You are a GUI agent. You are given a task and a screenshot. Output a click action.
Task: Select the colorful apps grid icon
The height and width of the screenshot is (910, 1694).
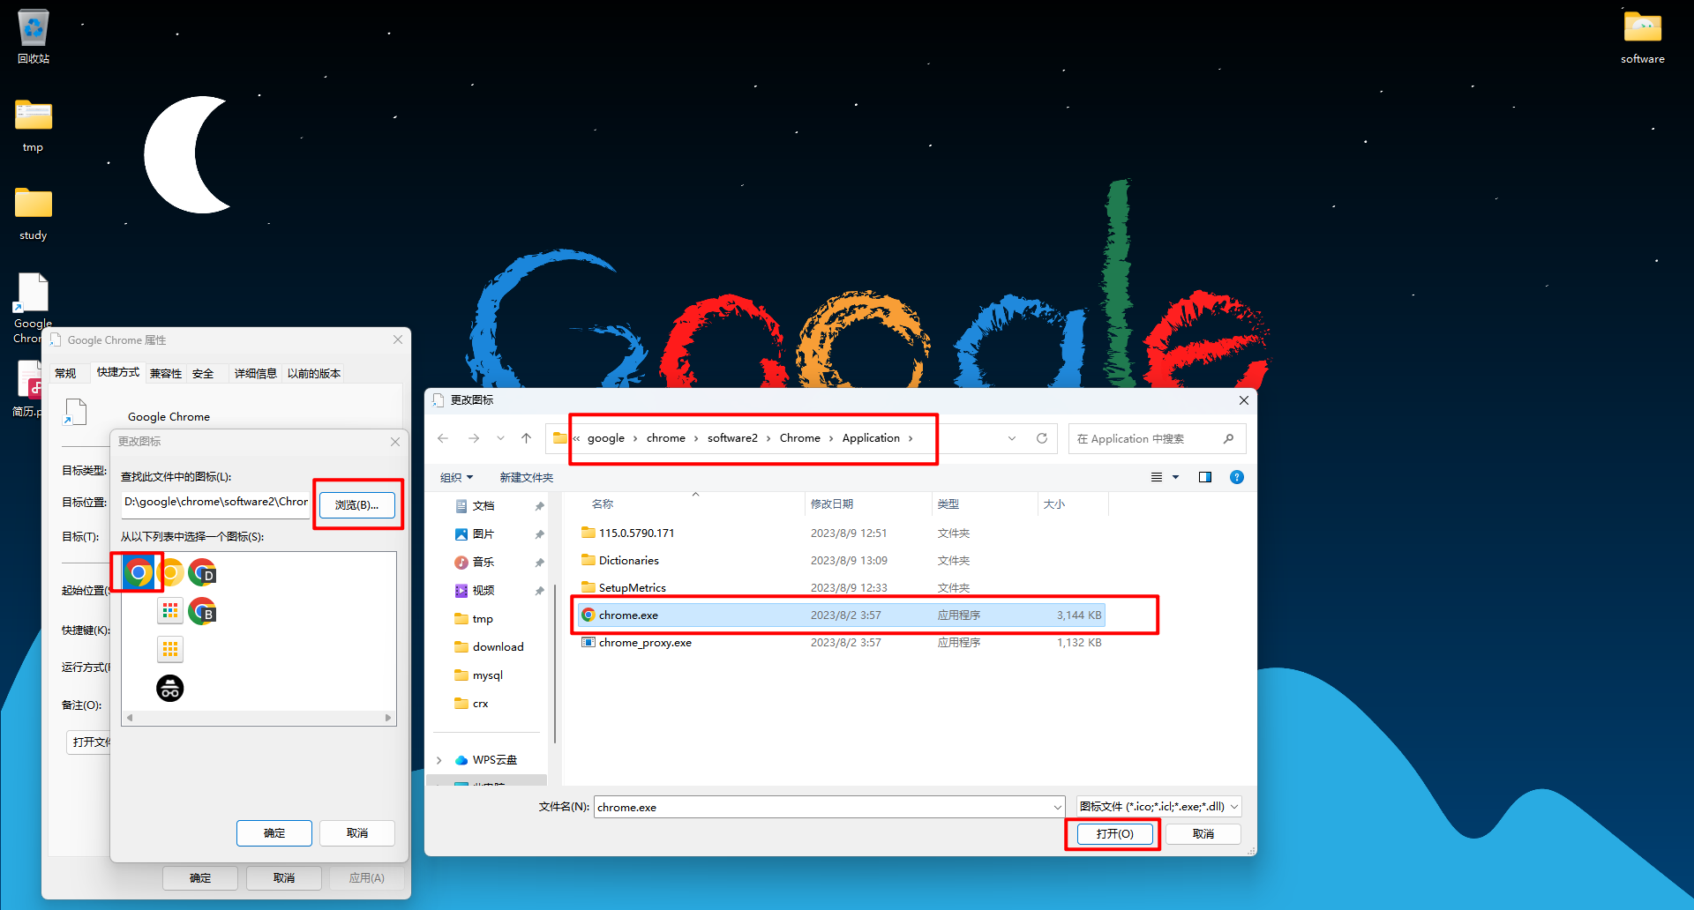170,611
